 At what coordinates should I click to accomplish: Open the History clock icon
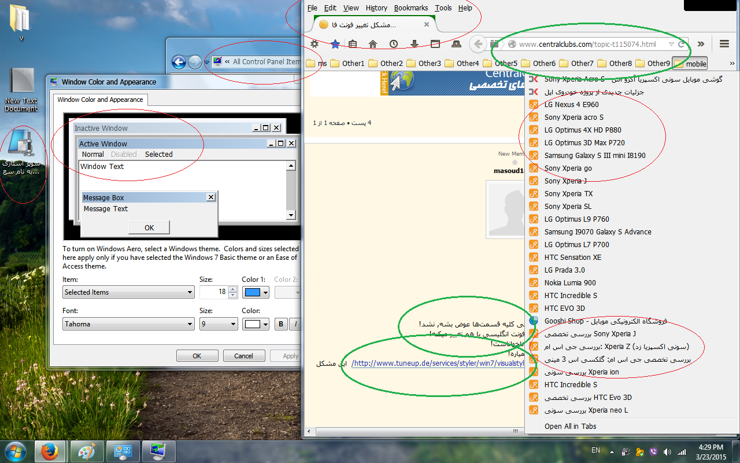pyautogui.click(x=394, y=44)
